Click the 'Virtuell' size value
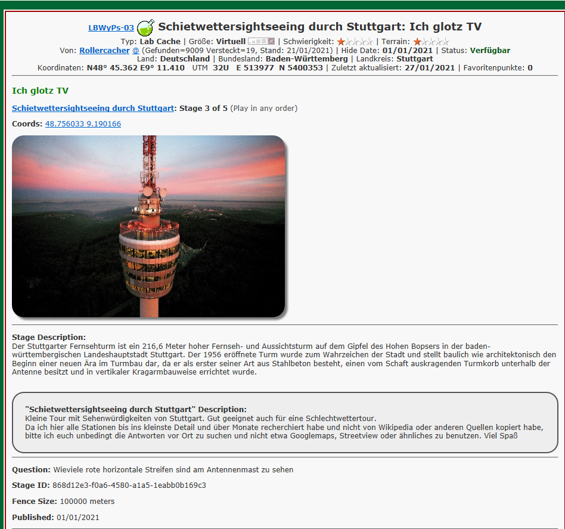The image size is (565, 529). (231, 42)
